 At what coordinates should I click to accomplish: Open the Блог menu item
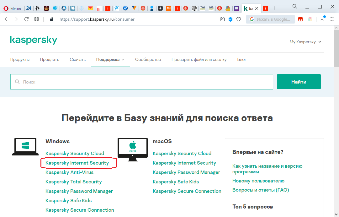pyautogui.click(x=242, y=59)
